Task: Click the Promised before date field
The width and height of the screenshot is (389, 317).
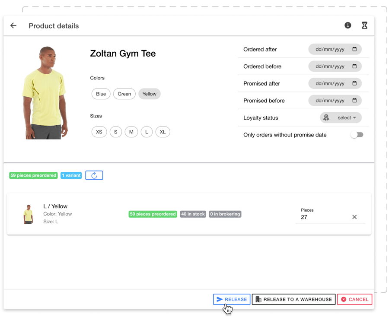Action: click(335, 100)
